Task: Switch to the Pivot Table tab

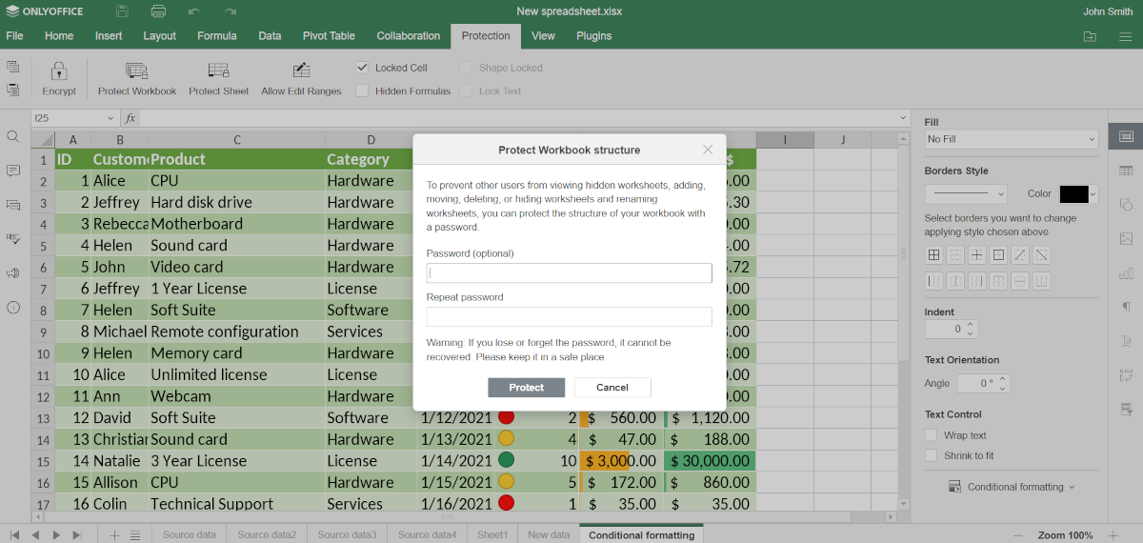Action: click(x=329, y=36)
